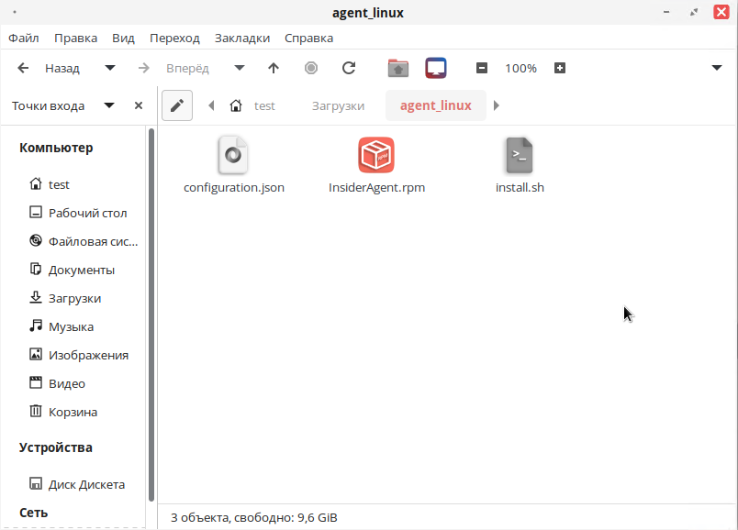Open the Закладки menu
This screenshot has width=738, height=530.
[x=242, y=38]
